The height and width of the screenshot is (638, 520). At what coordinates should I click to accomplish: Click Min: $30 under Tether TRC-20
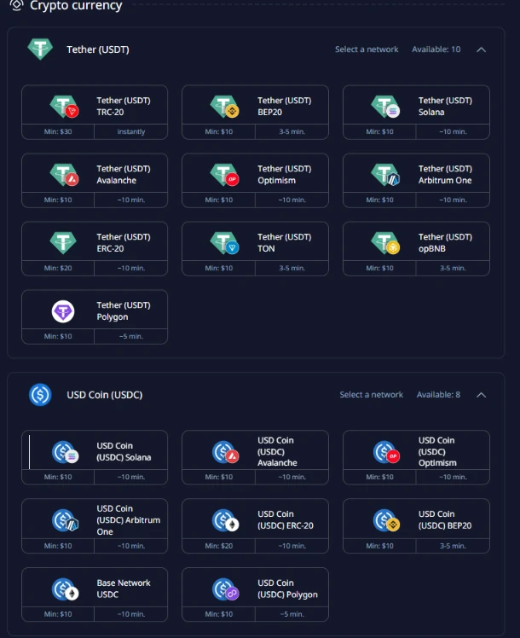pos(58,132)
